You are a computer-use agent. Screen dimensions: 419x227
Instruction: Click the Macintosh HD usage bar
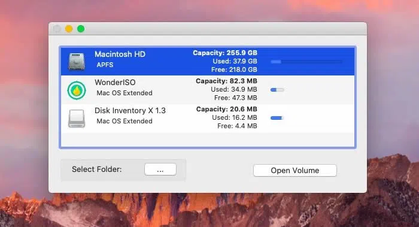[306, 62]
